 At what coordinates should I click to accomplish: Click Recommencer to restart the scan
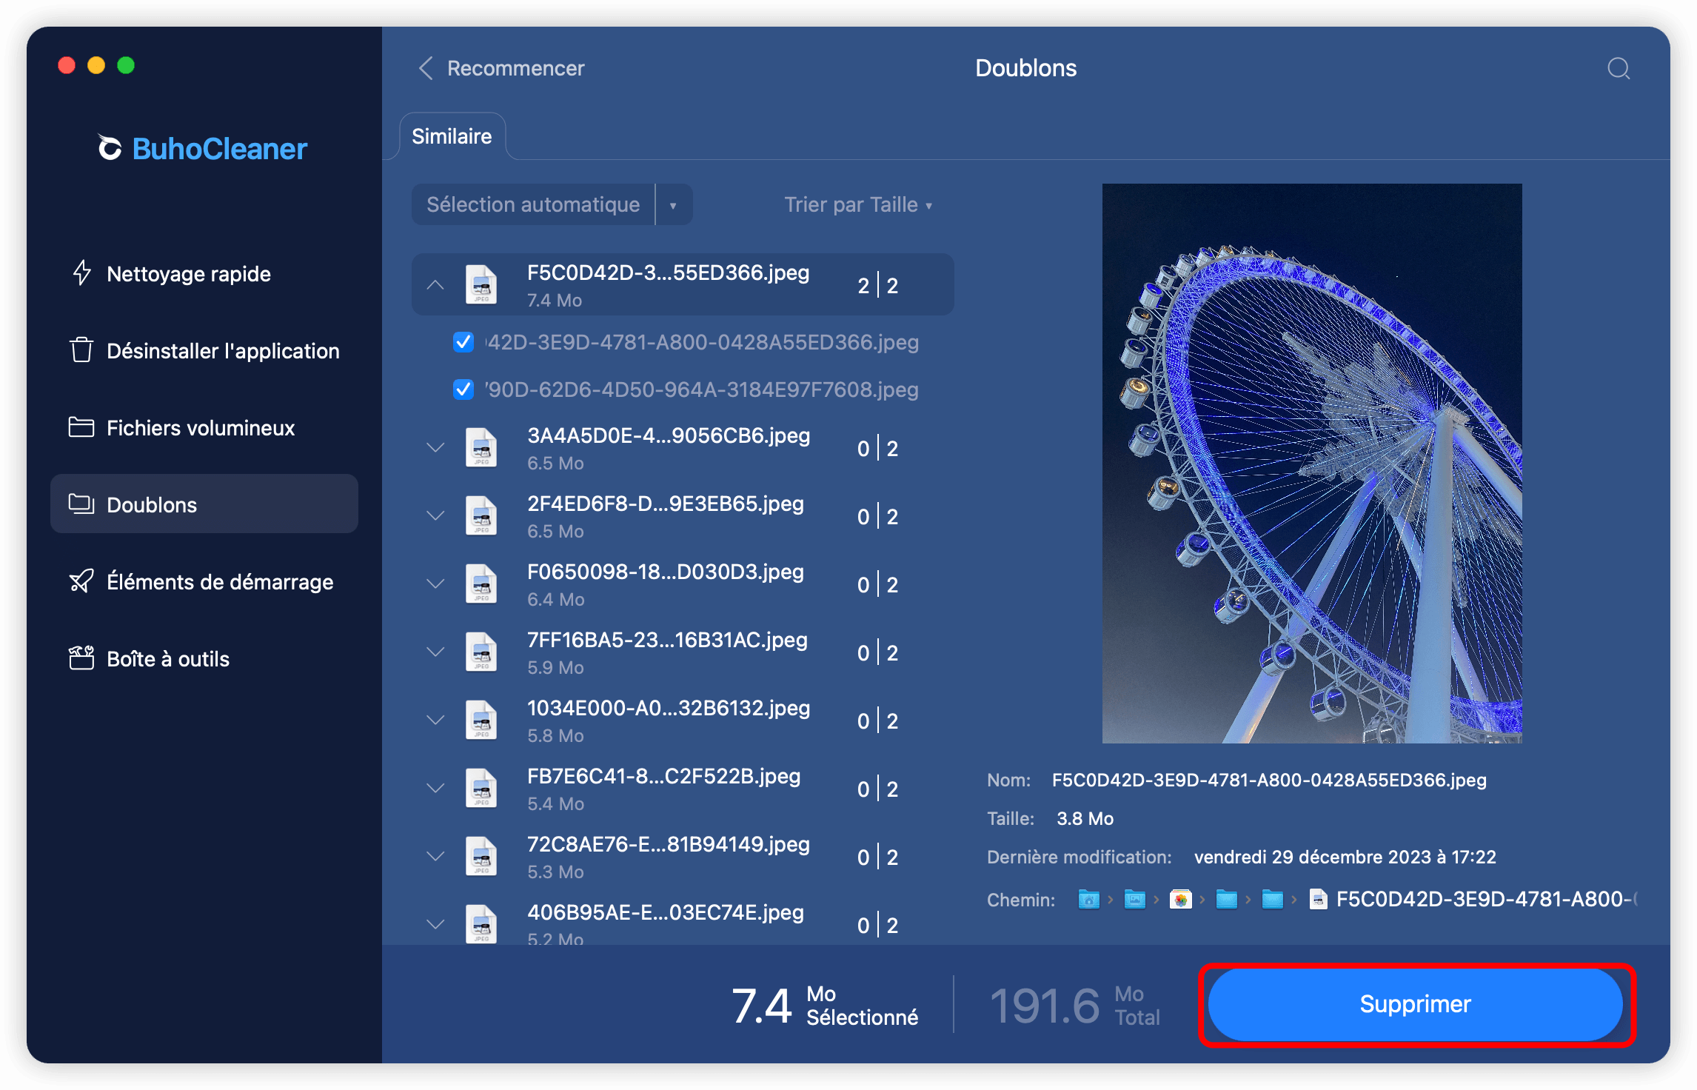(515, 69)
